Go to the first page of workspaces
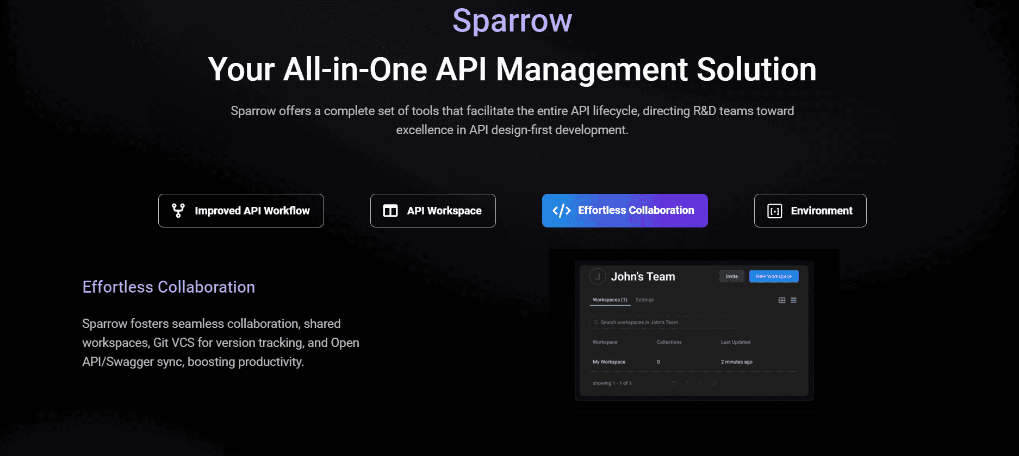1019x456 pixels. (674, 383)
